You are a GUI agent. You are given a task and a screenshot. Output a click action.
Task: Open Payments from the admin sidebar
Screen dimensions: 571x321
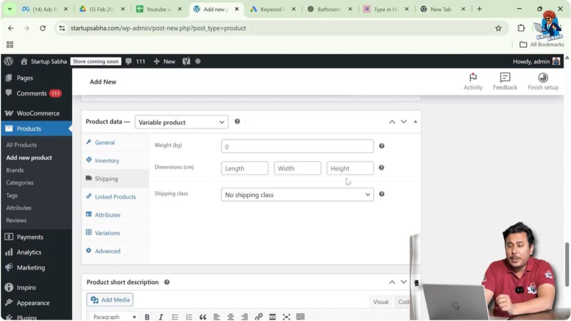click(x=26, y=236)
